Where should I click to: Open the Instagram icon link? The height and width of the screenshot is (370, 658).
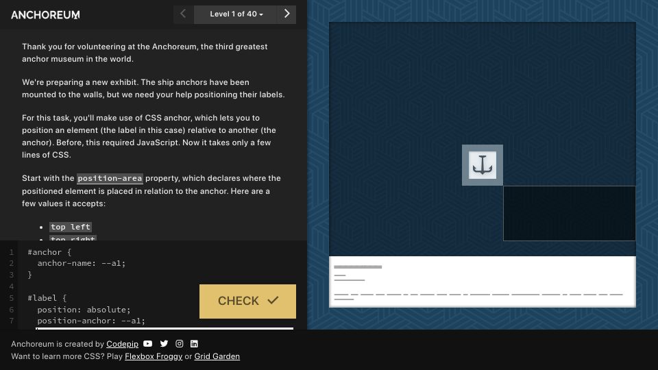[179, 343]
